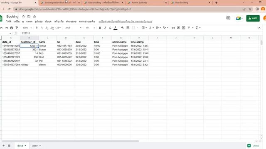Decrease decimal places
The image size is (266, 149).
(47, 28)
